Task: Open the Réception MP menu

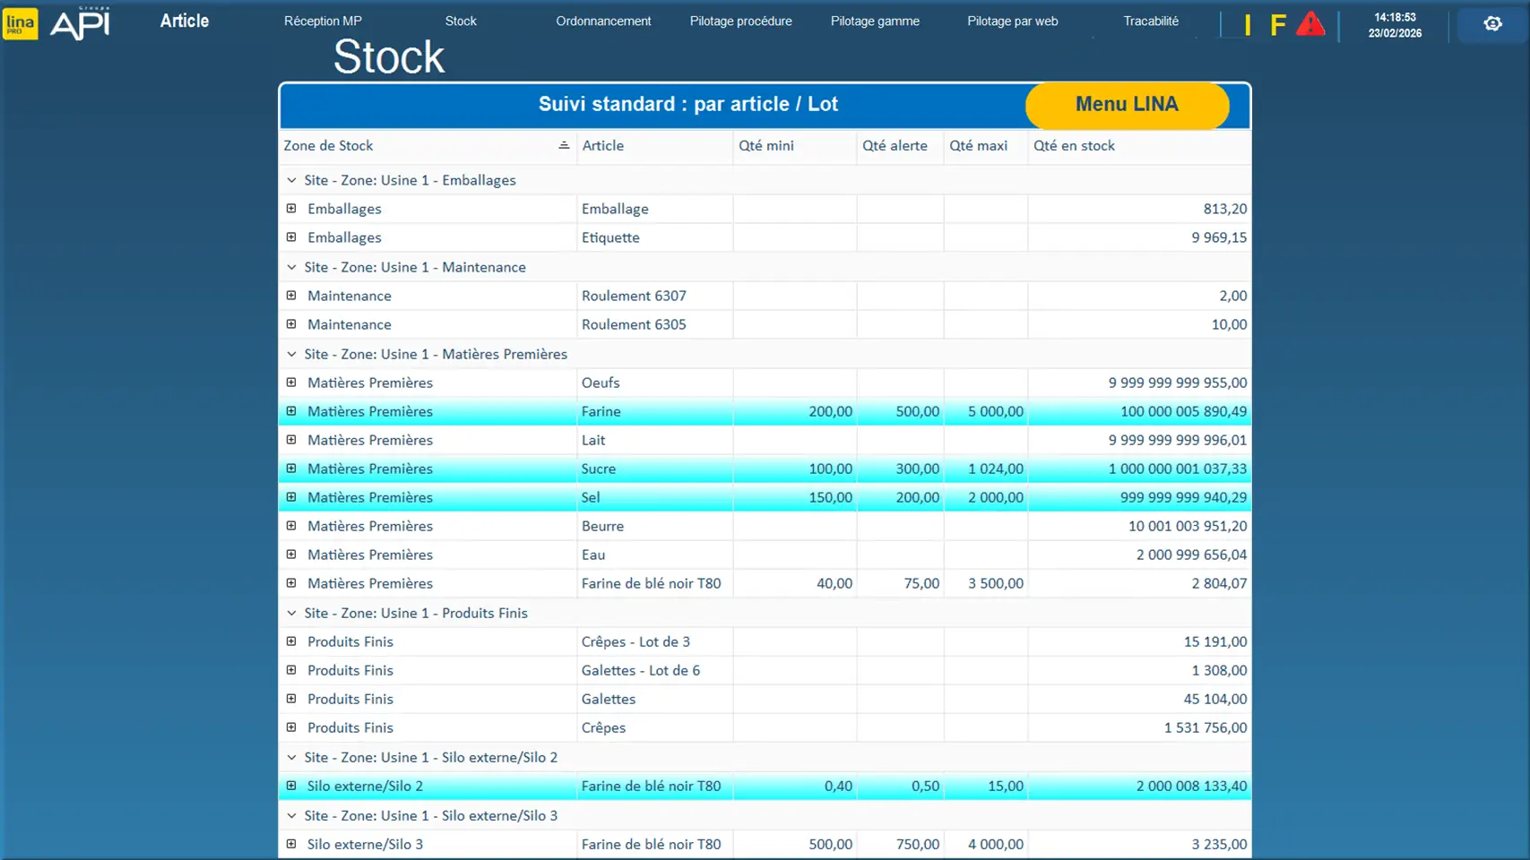Action: click(x=323, y=21)
